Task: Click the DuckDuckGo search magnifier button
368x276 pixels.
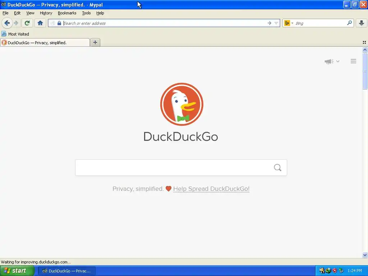Action: tap(278, 167)
